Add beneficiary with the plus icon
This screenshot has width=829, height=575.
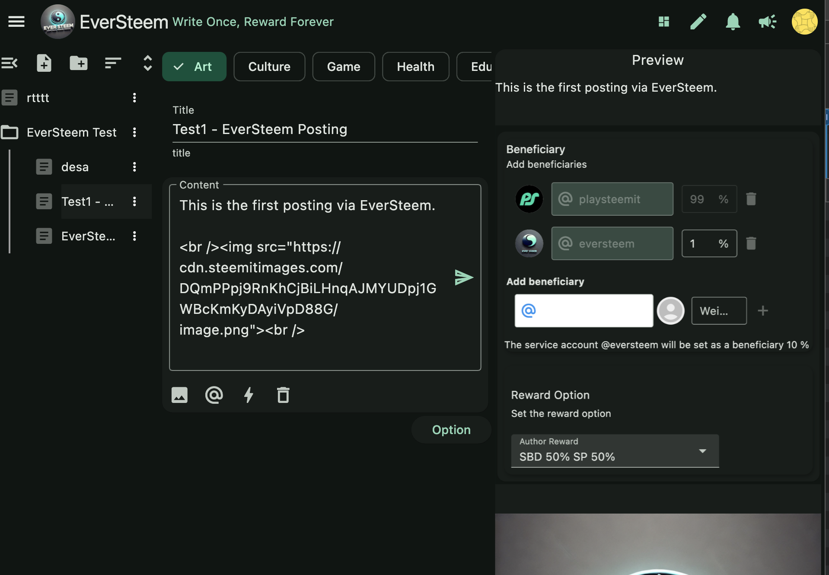click(x=763, y=310)
